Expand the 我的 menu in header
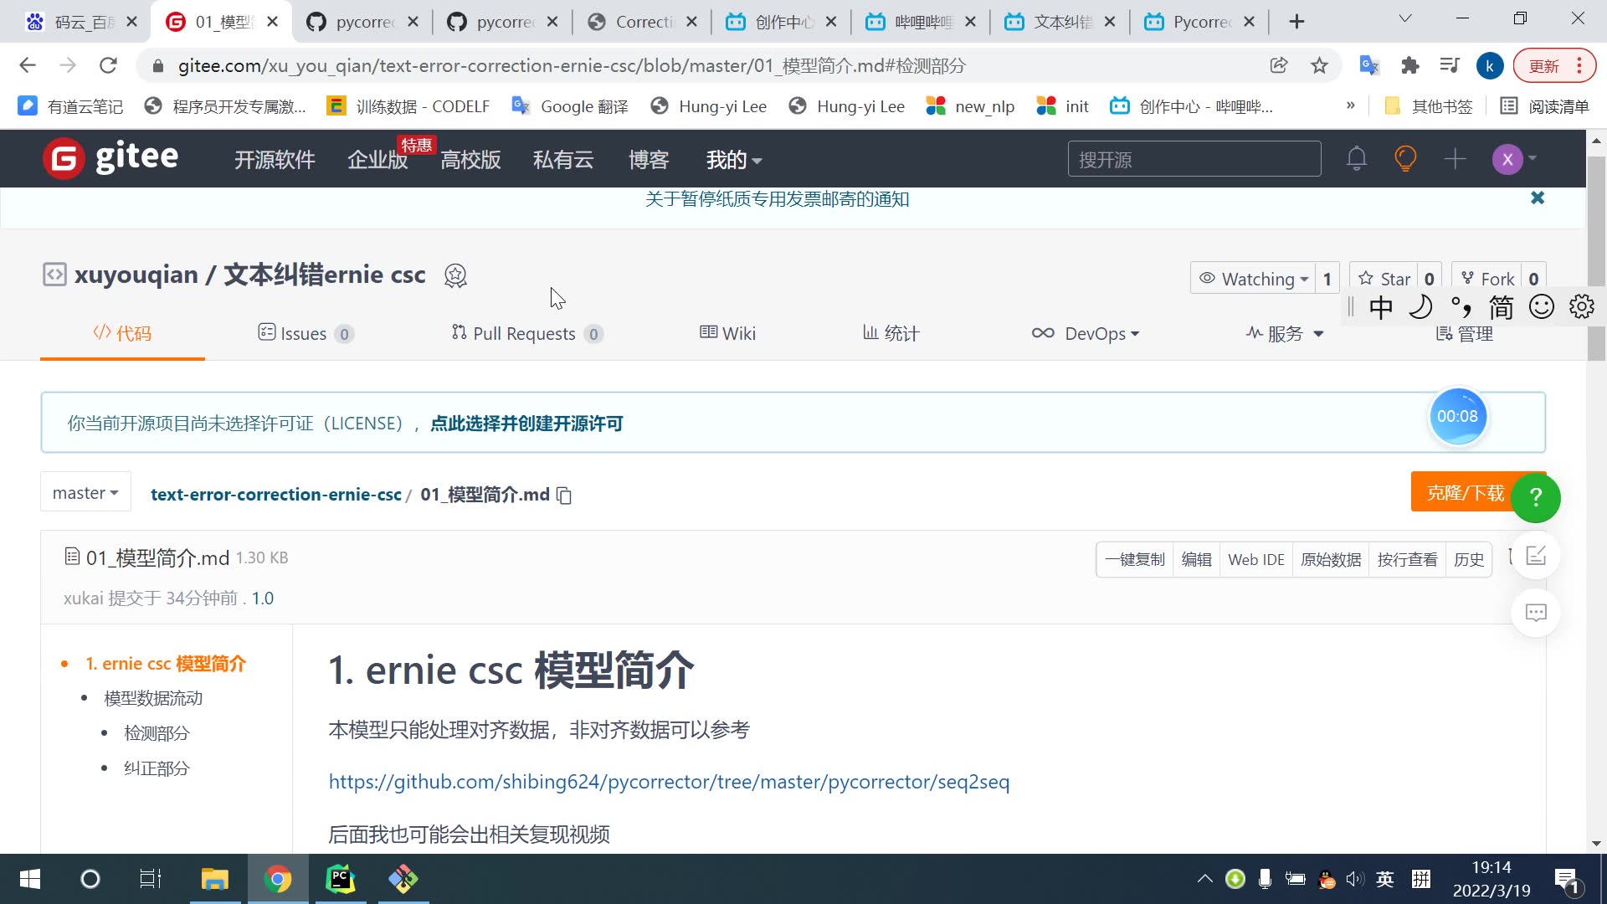 [734, 160]
